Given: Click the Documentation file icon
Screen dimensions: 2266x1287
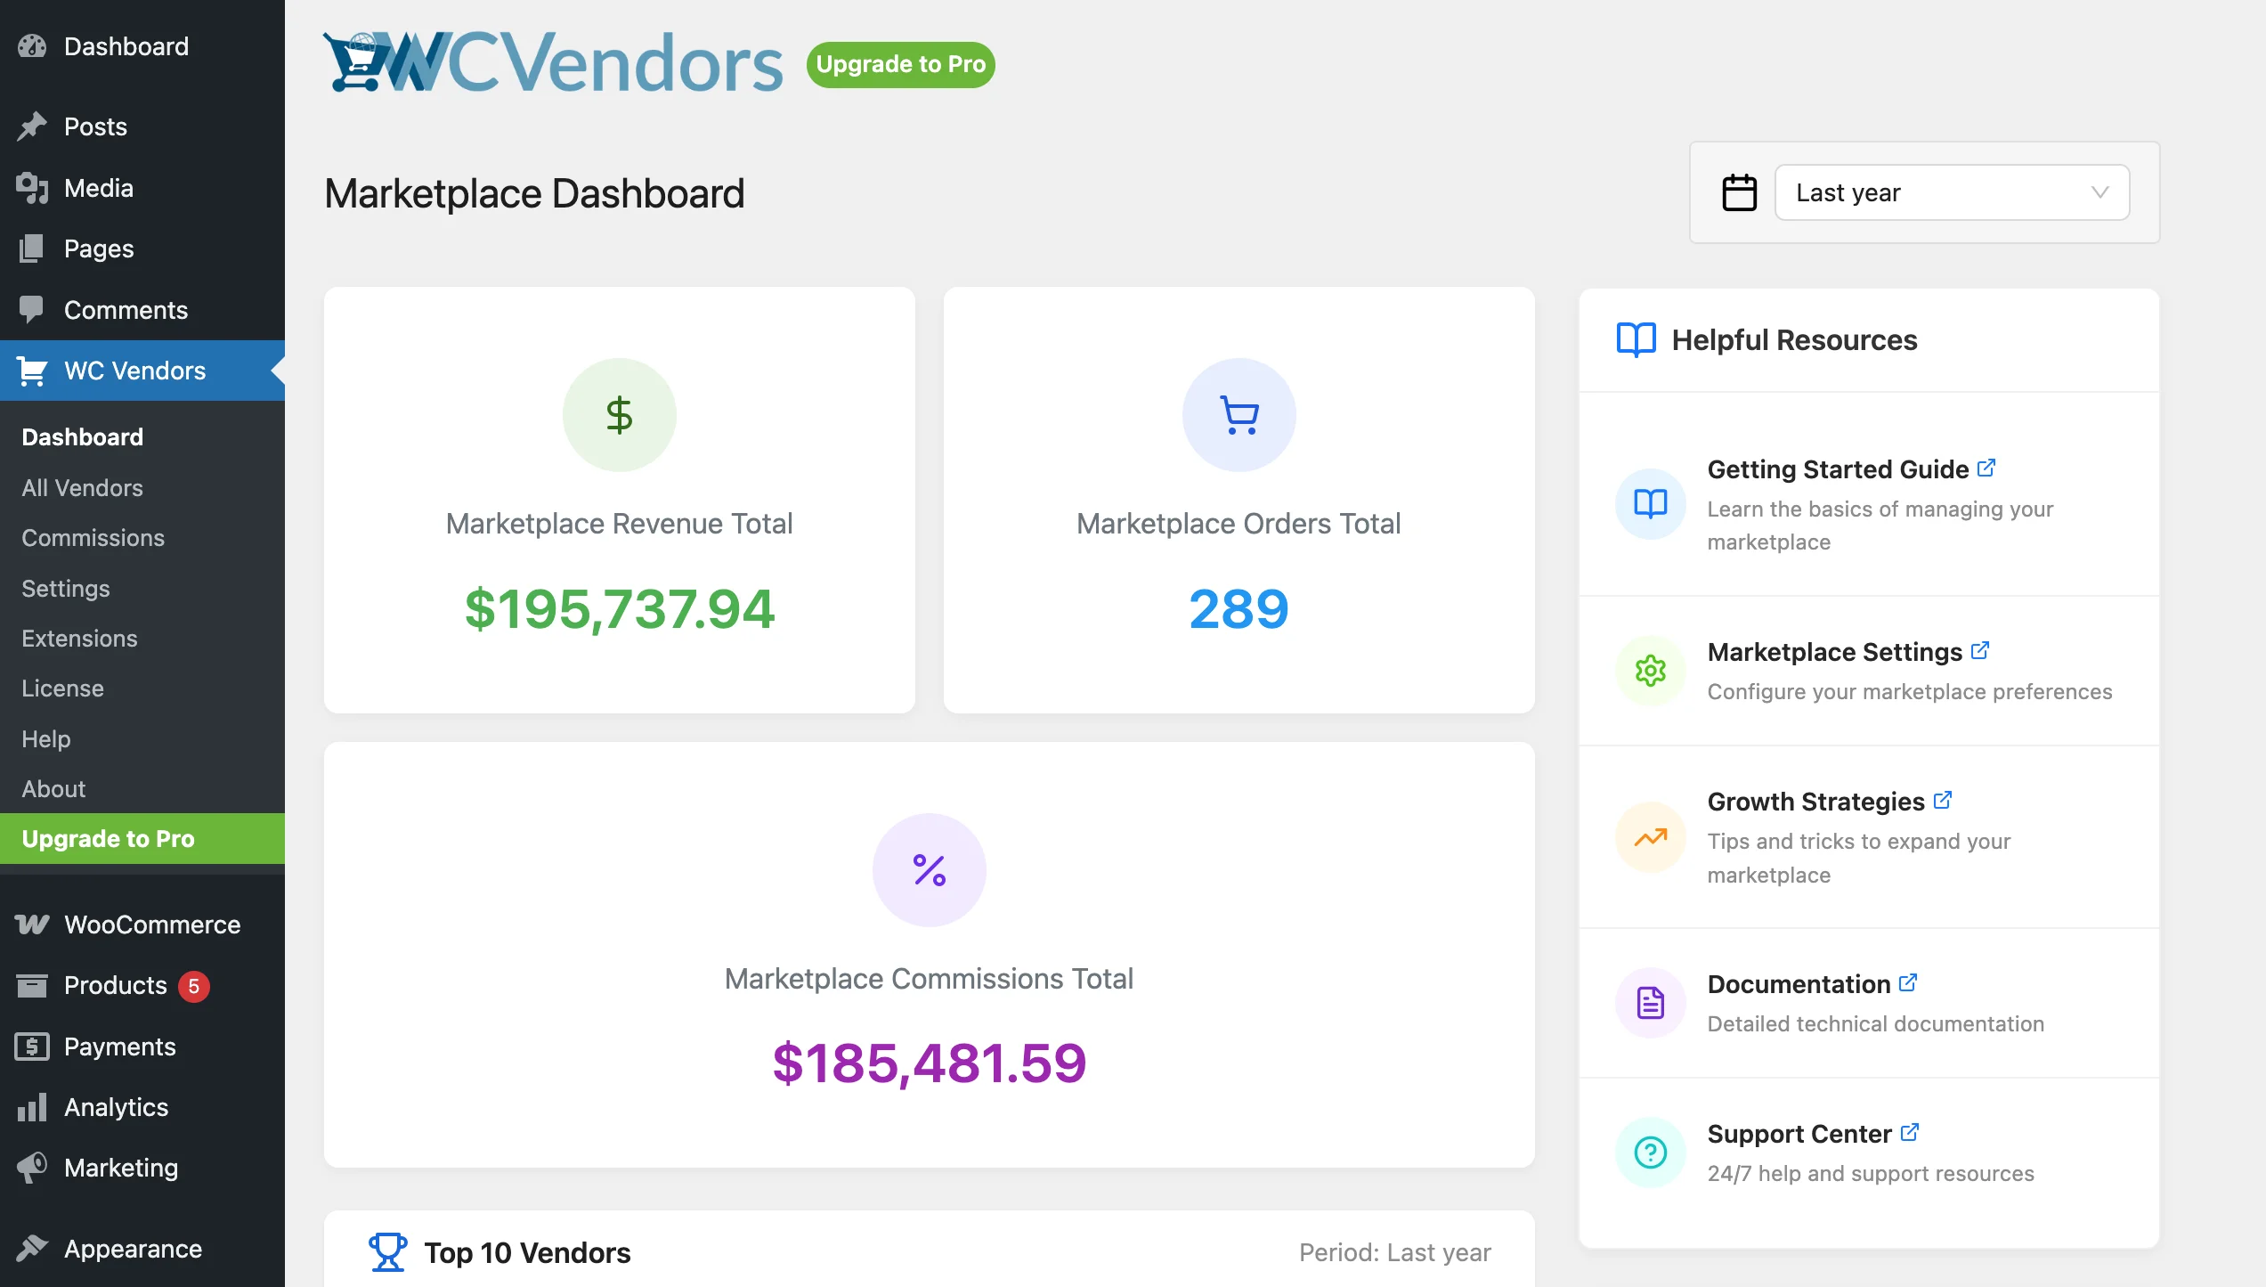Looking at the screenshot, I should click(x=1650, y=1003).
